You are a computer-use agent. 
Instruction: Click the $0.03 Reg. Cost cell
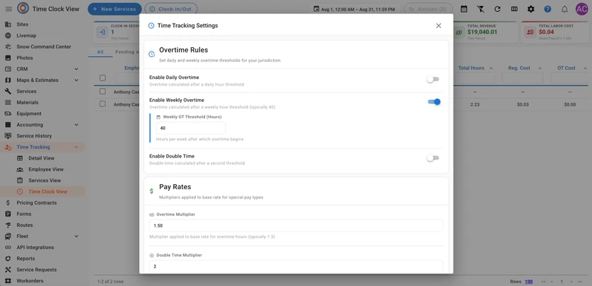click(x=523, y=105)
